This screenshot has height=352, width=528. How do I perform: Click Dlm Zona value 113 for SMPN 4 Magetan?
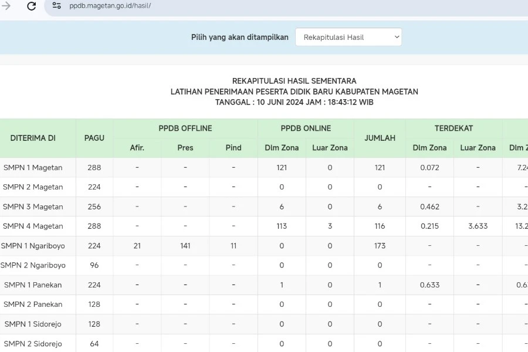coord(282,226)
